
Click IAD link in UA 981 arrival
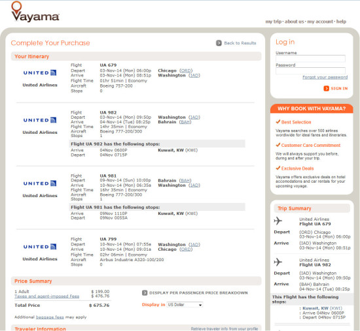(x=194, y=185)
